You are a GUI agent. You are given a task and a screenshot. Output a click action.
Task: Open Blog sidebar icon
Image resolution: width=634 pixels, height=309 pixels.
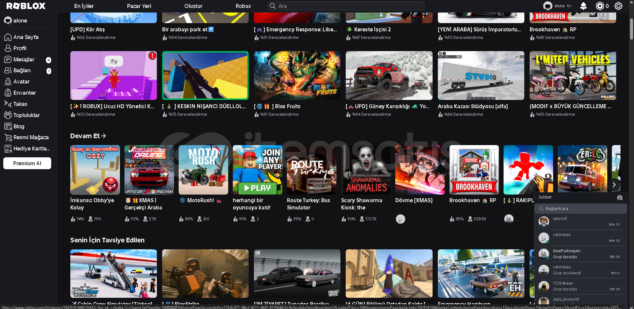pyautogui.click(x=8, y=126)
